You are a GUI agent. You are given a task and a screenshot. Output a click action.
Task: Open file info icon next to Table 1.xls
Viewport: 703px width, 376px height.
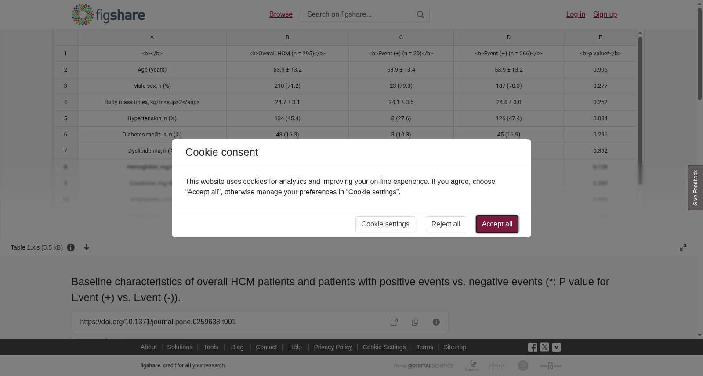tap(71, 247)
